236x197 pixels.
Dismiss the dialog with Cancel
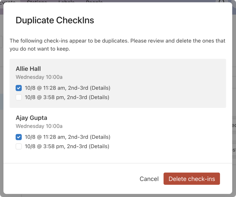click(x=149, y=179)
